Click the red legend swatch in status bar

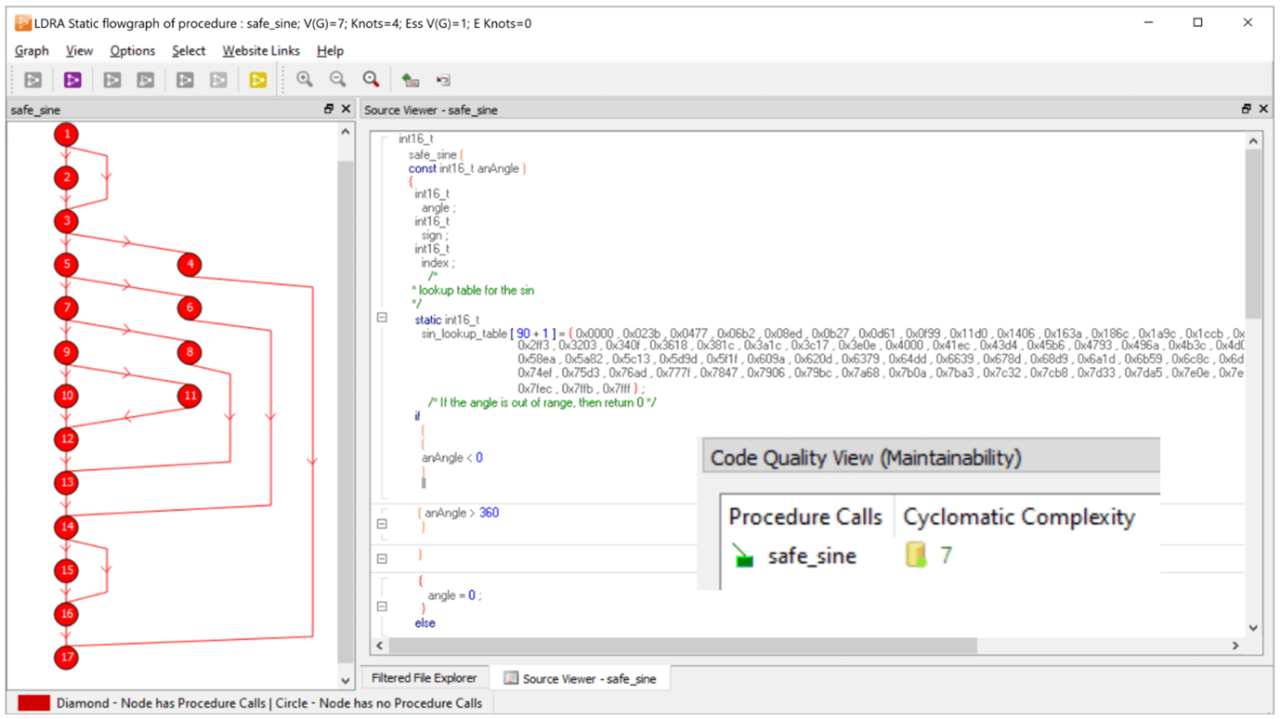point(33,703)
